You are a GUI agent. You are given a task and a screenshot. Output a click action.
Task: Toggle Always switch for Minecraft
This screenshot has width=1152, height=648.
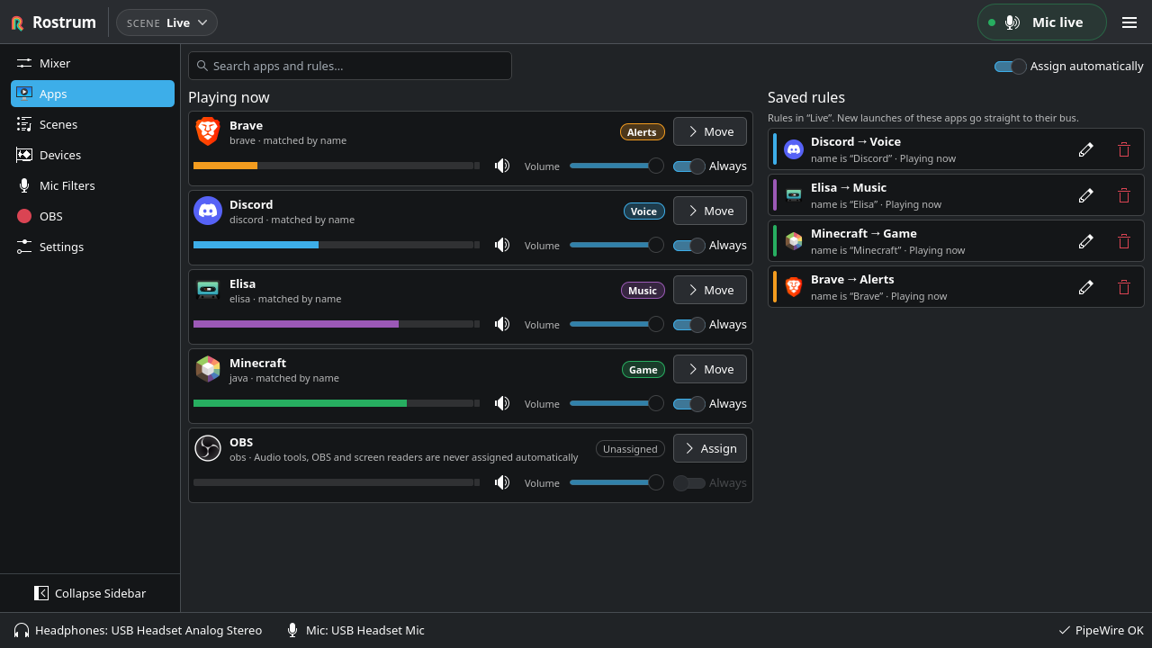(689, 403)
